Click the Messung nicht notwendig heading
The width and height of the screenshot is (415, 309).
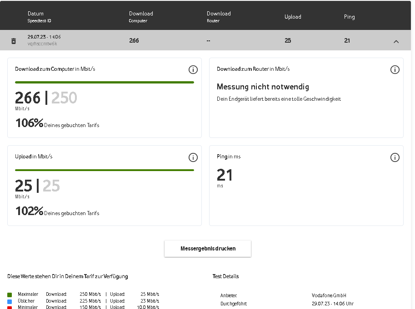click(x=263, y=87)
